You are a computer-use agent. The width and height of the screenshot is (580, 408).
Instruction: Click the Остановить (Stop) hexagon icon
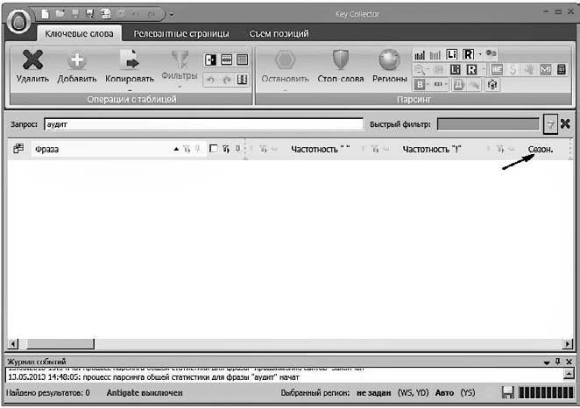click(286, 60)
